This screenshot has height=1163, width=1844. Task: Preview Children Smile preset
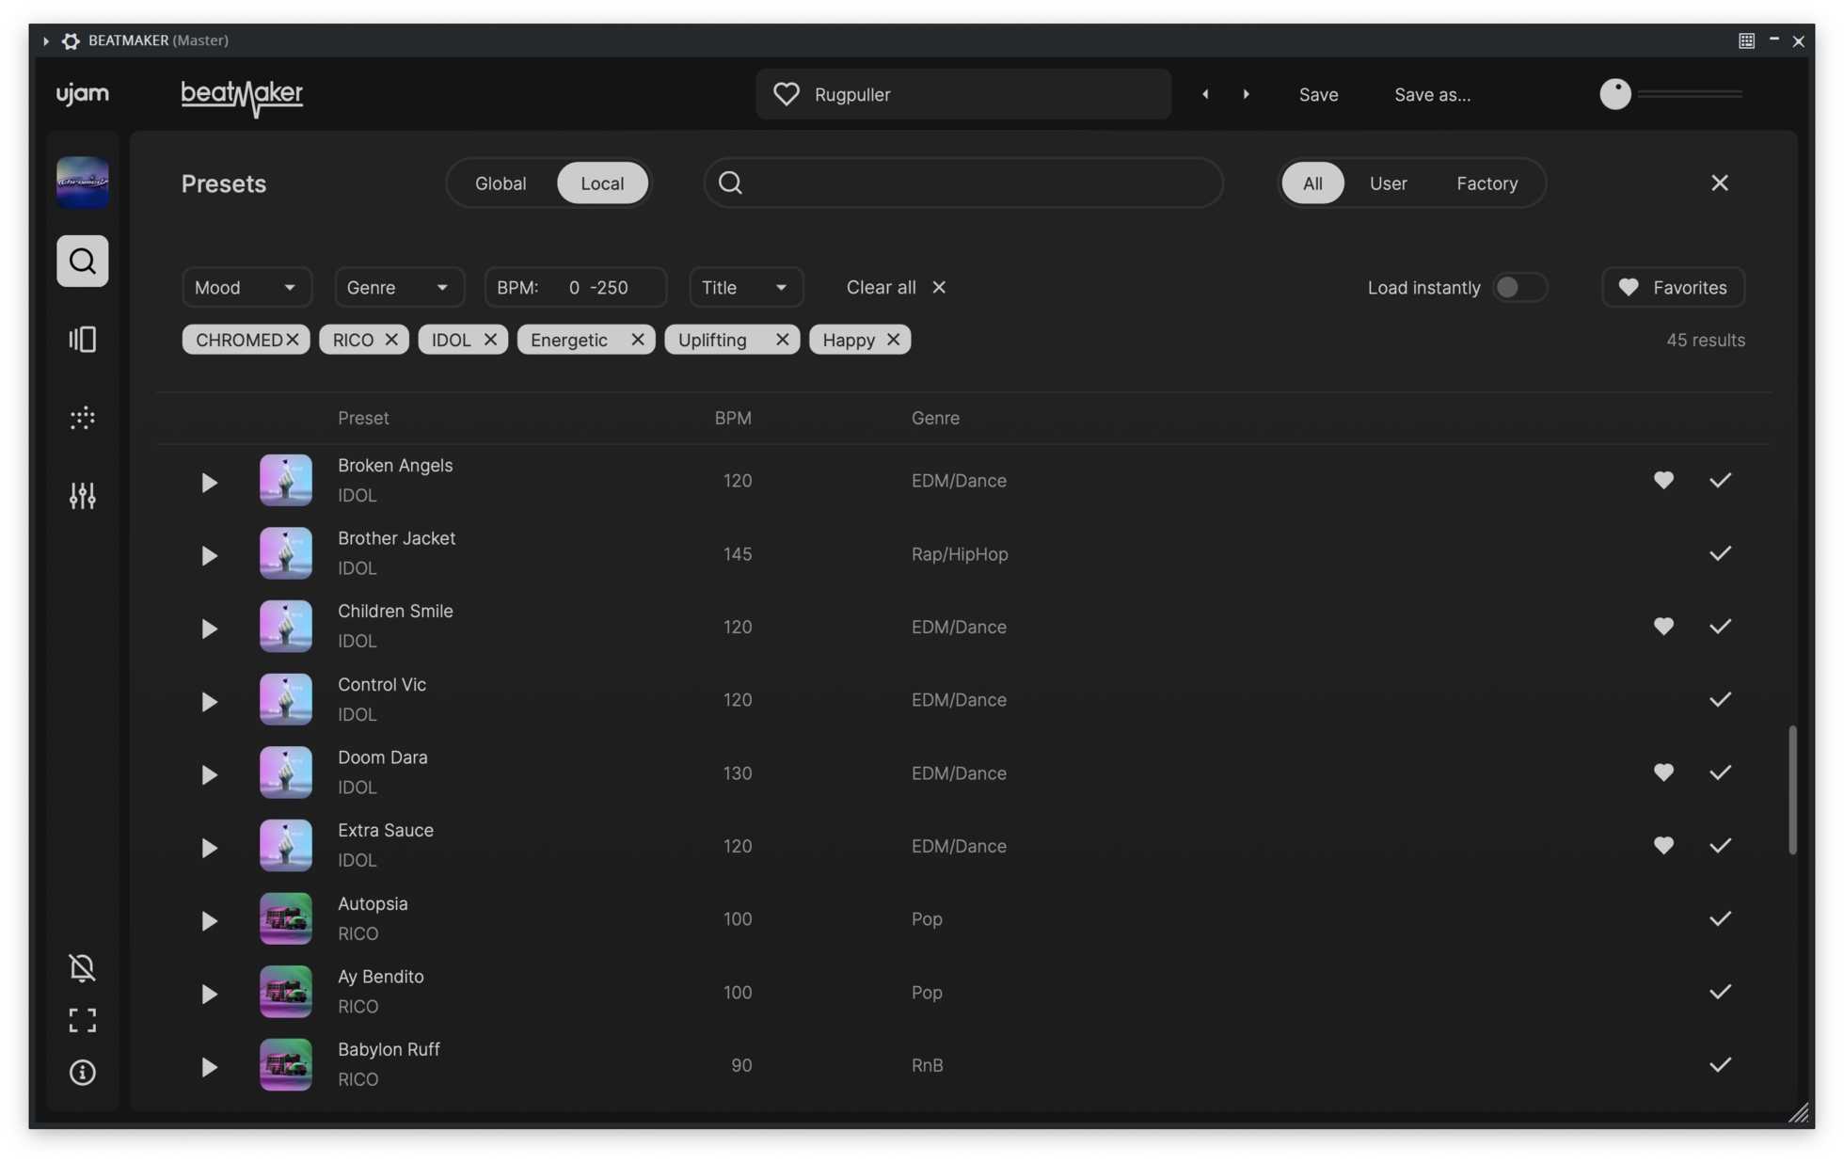click(x=209, y=629)
